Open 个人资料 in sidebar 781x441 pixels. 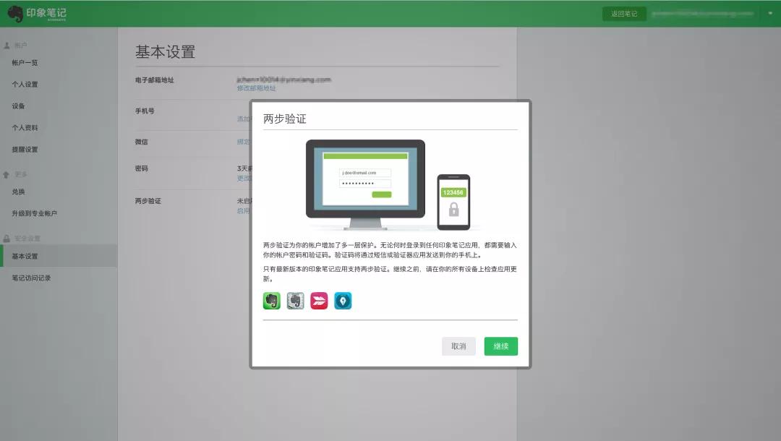coord(25,127)
